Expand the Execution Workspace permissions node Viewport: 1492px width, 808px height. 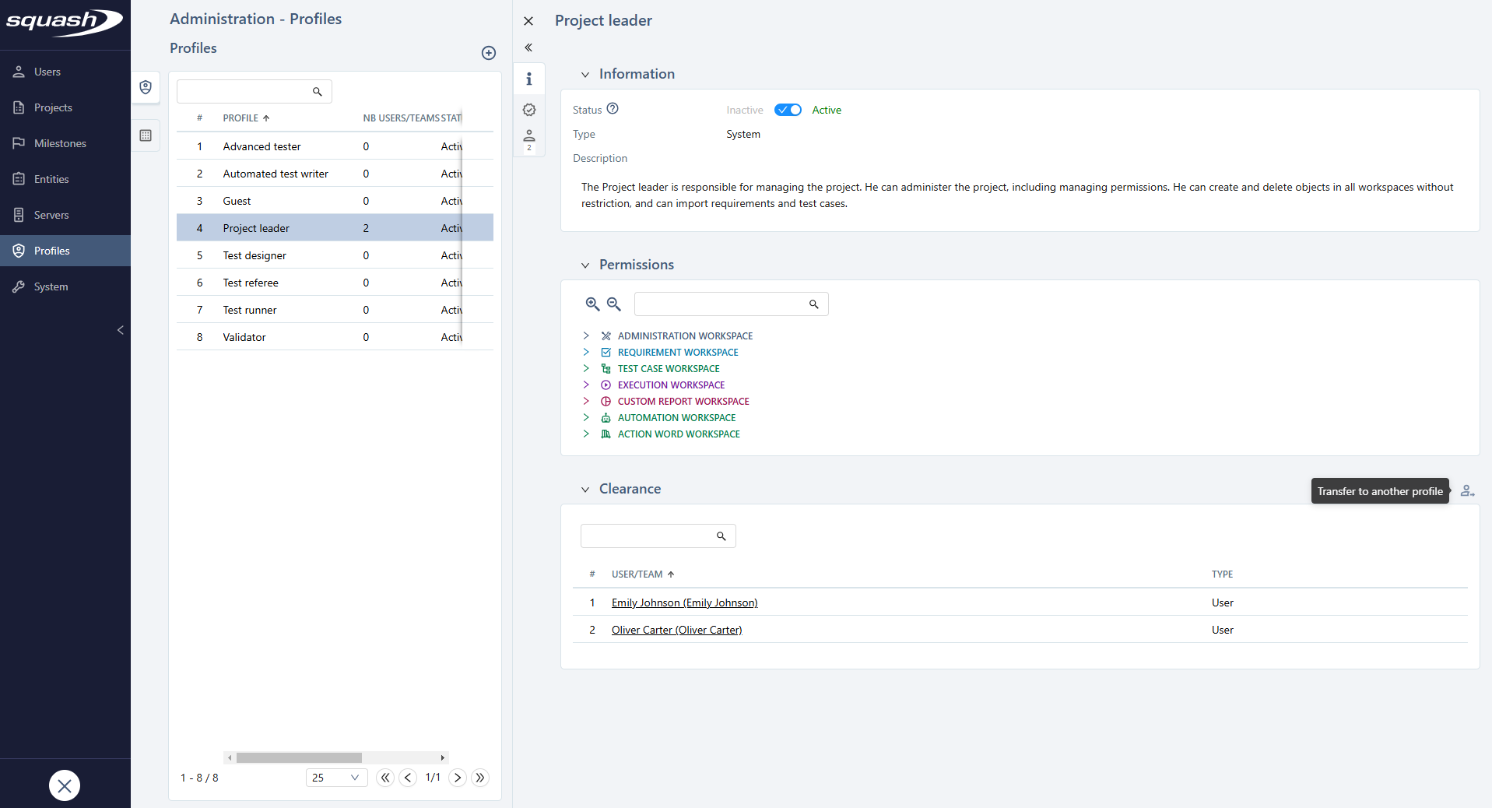click(586, 385)
